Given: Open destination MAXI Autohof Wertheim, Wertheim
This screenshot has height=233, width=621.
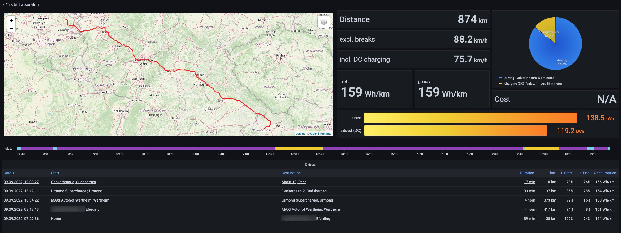Looking at the screenshot, I should click(311, 209).
